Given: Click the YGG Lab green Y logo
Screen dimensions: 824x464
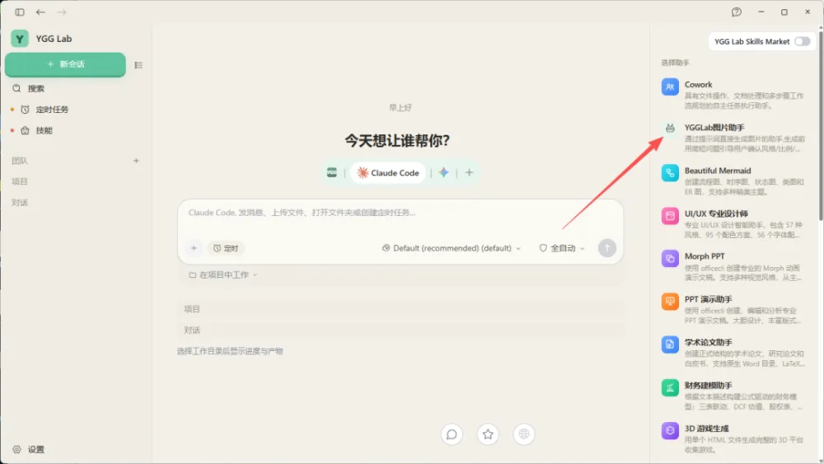Looking at the screenshot, I should (20, 39).
